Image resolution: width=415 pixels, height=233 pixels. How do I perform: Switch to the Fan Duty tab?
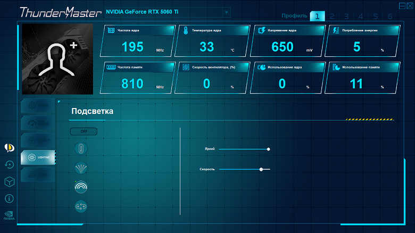[x=38, y=140]
